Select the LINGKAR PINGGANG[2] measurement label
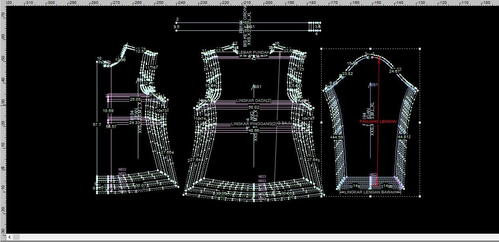 tap(254, 124)
